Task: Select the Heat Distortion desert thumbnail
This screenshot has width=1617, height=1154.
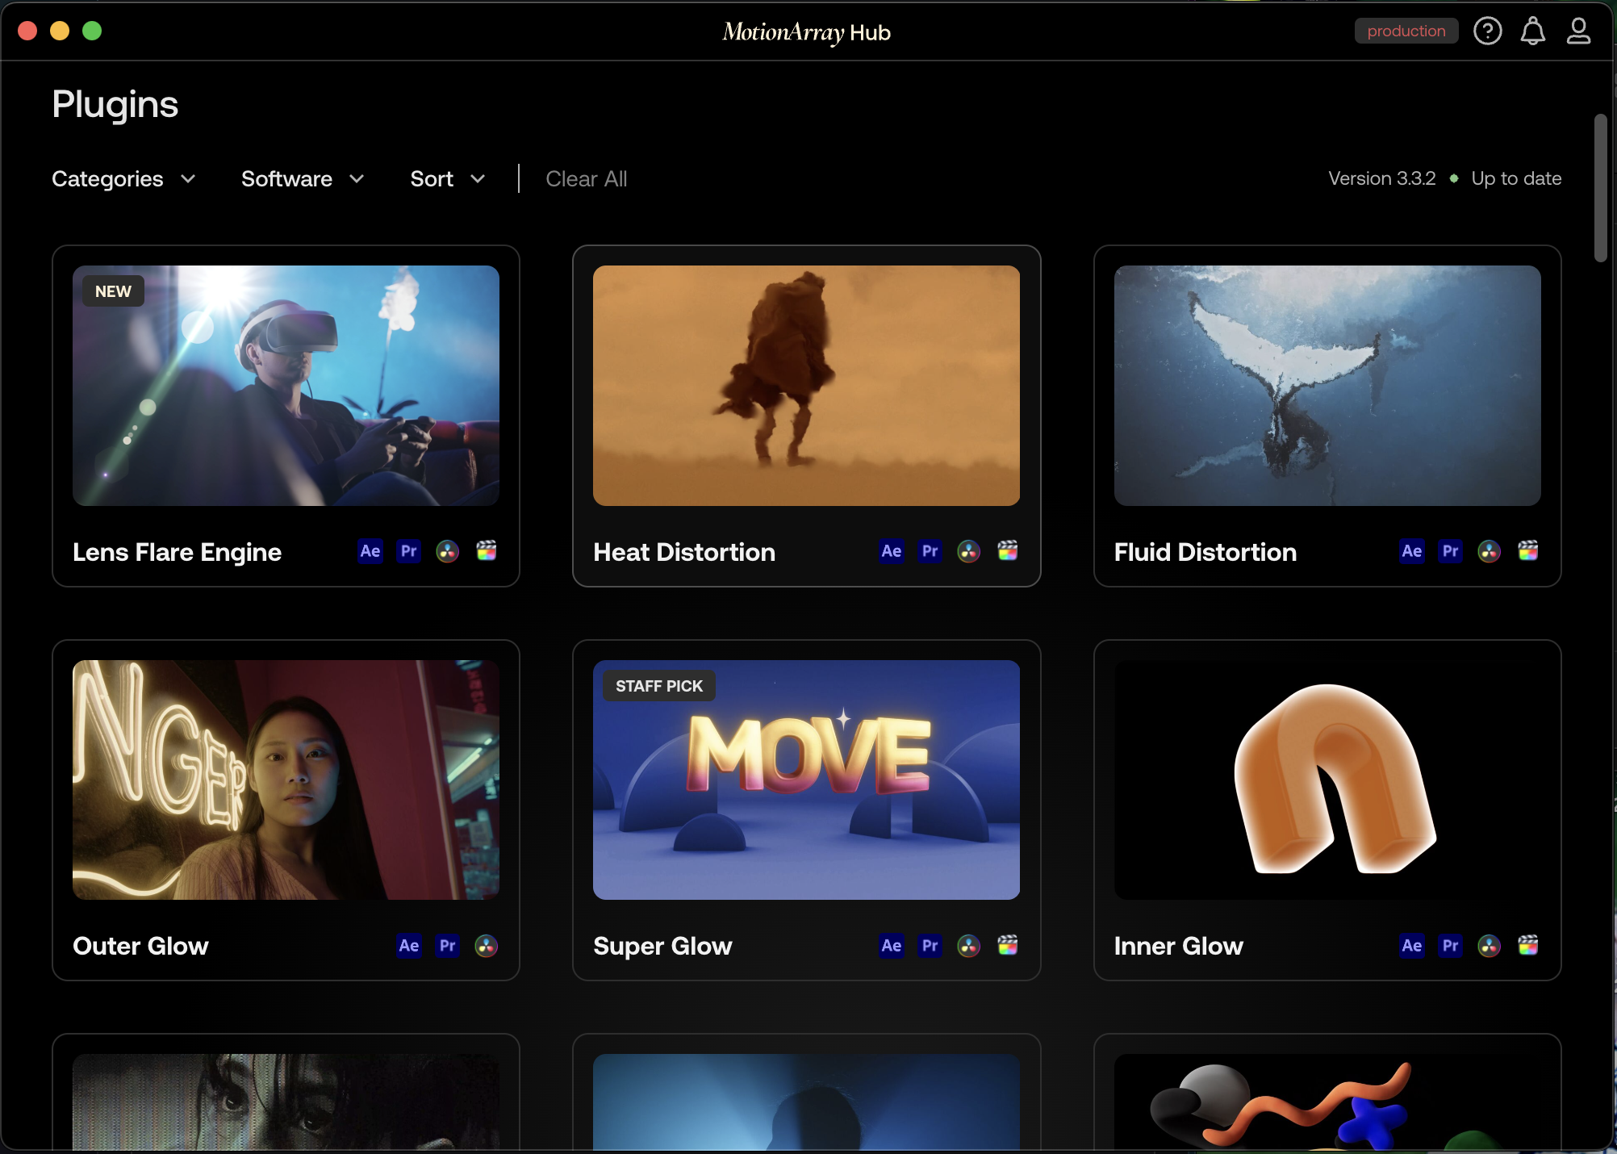Action: pos(806,386)
